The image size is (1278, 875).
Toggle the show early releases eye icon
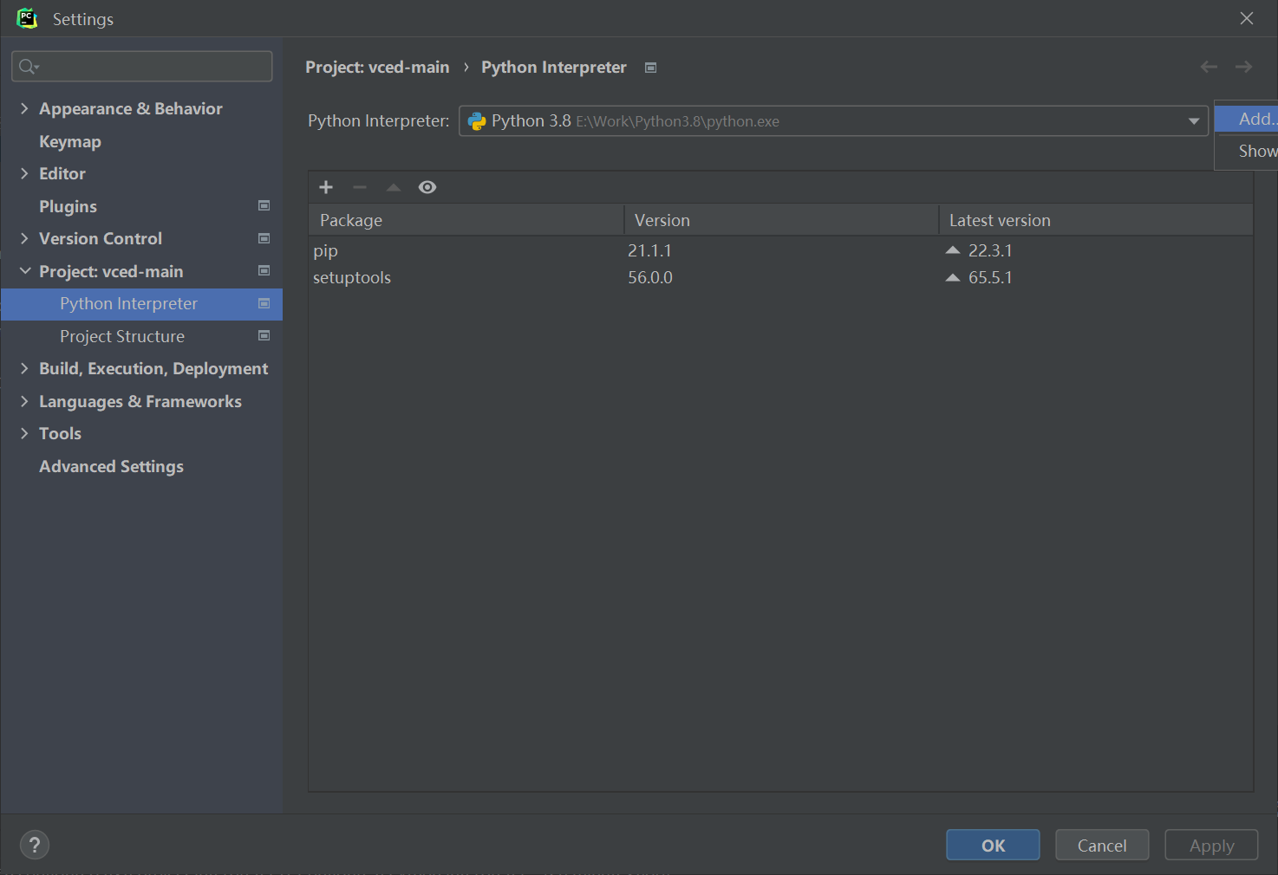427,187
